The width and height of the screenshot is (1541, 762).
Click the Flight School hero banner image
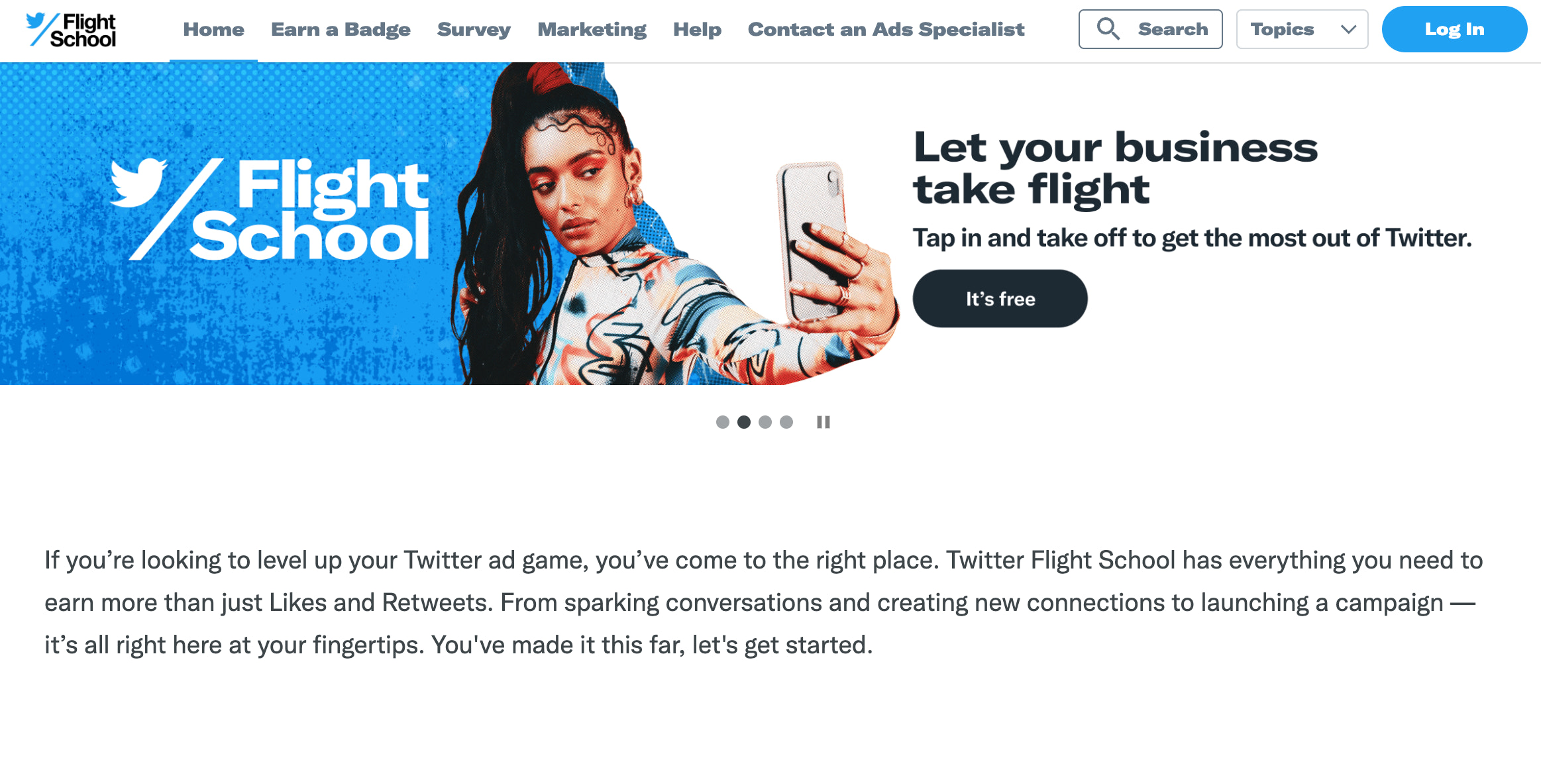pos(449,224)
